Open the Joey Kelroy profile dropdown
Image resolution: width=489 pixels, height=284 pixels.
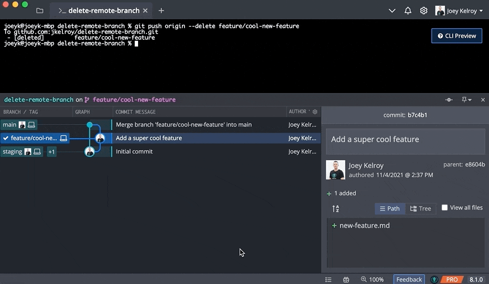point(459,11)
